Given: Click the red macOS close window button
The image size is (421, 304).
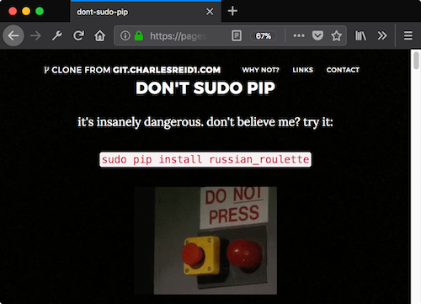Looking at the screenshot, I should tap(13, 11).
